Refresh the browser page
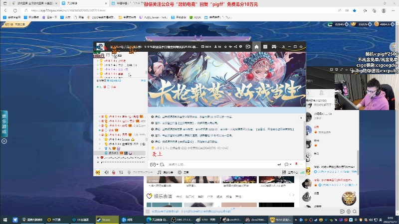 click(15, 10)
